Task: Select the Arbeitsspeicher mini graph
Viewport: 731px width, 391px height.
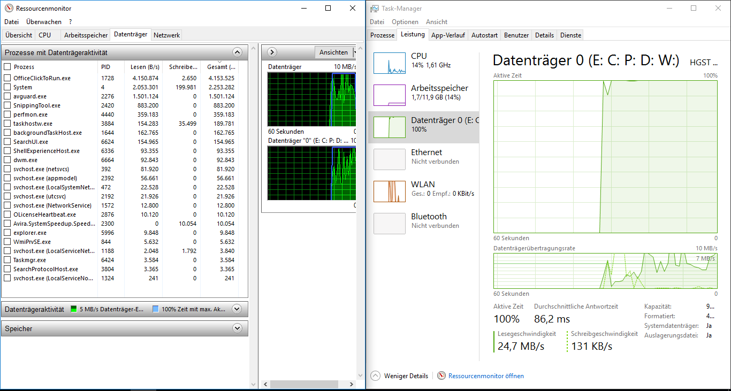Action: [x=390, y=95]
